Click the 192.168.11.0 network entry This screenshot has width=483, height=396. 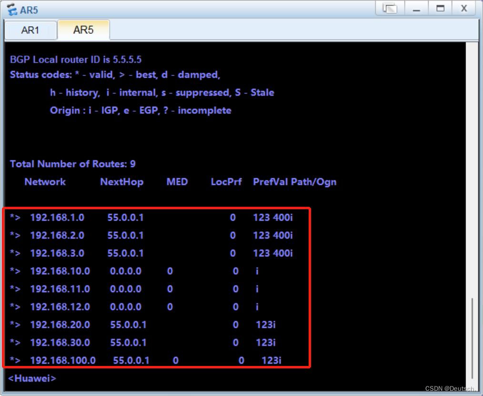pos(60,289)
